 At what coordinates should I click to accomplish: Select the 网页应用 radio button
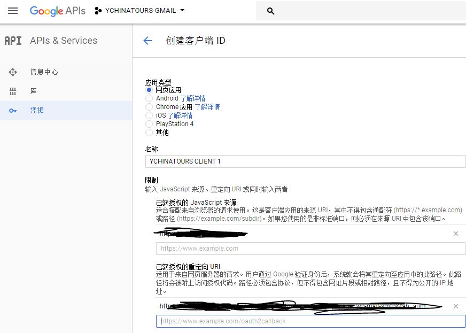[x=149, y=90]
